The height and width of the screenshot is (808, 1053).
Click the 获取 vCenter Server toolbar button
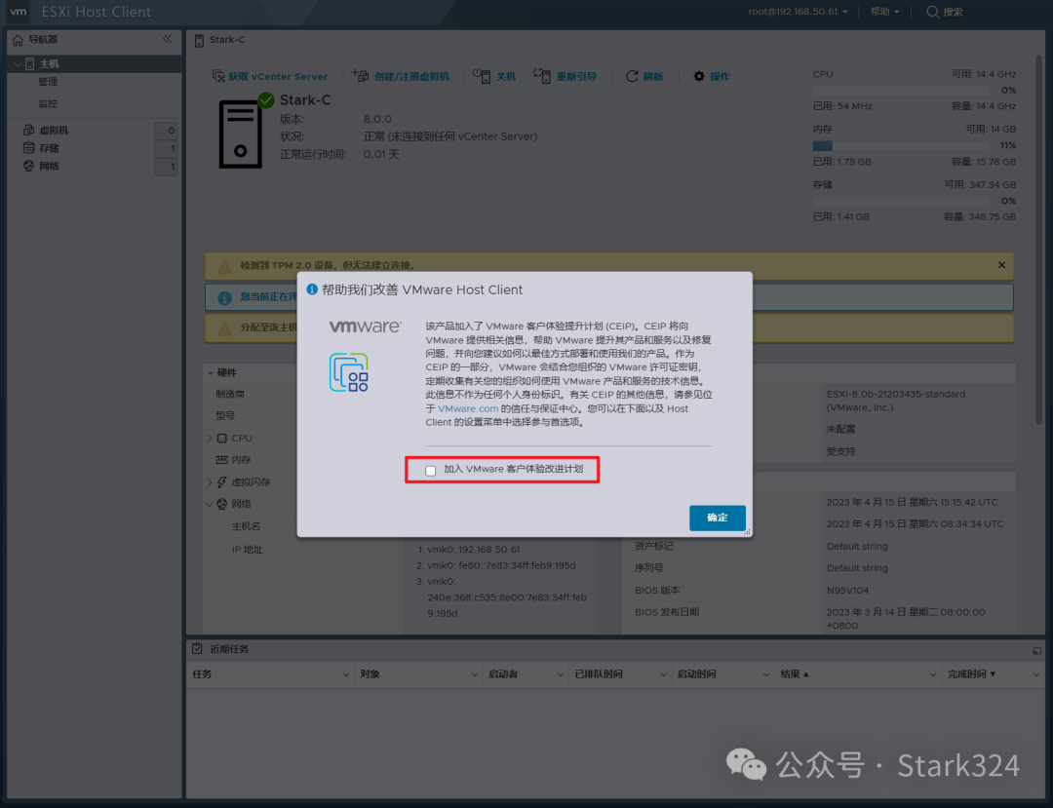coord(270,76)
